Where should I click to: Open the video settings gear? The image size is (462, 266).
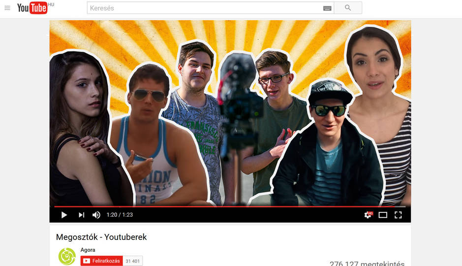pos(368,215)
